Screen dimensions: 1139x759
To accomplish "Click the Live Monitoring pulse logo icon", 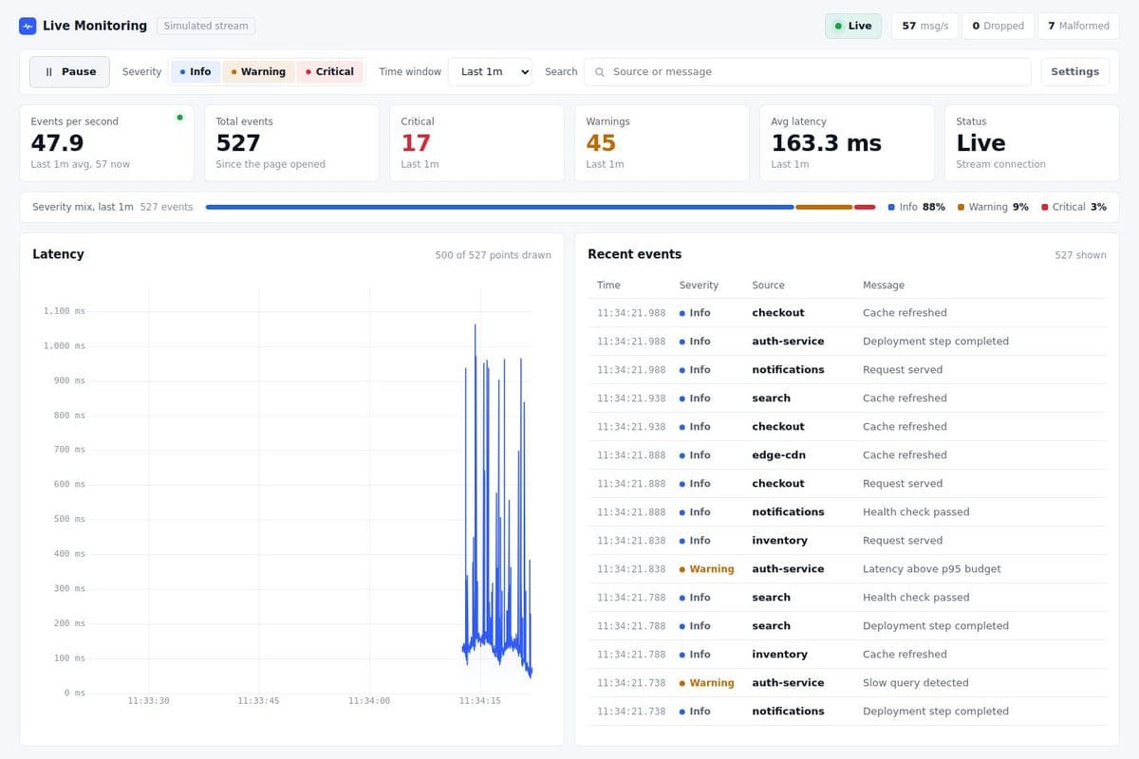I will click(28, 26).
